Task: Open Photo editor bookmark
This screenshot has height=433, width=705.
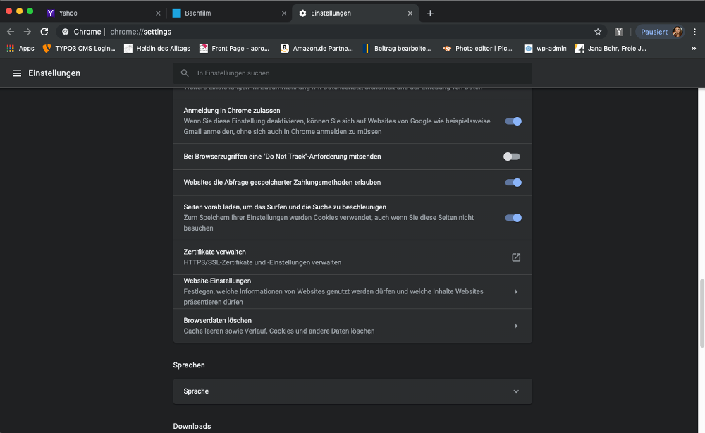Action: [x=478, y=48]
